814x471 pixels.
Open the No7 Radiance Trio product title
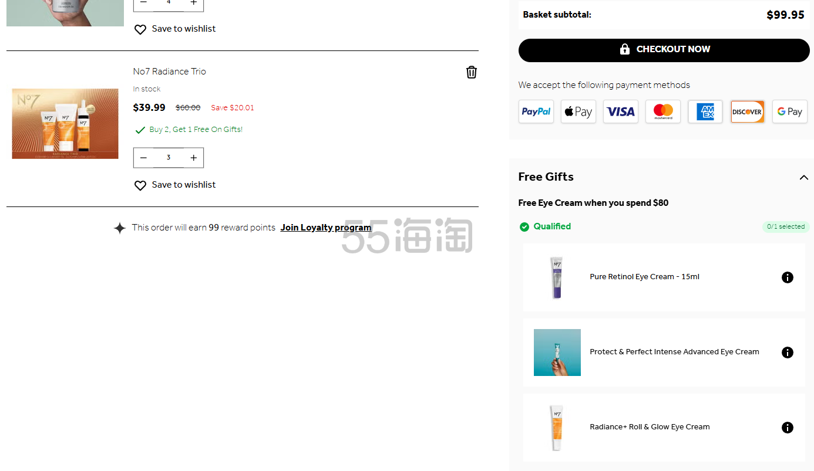click(169, 72)
